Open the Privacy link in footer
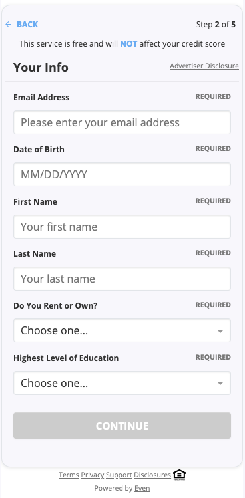Screen dimensions: 245x498 click(93, 475)
